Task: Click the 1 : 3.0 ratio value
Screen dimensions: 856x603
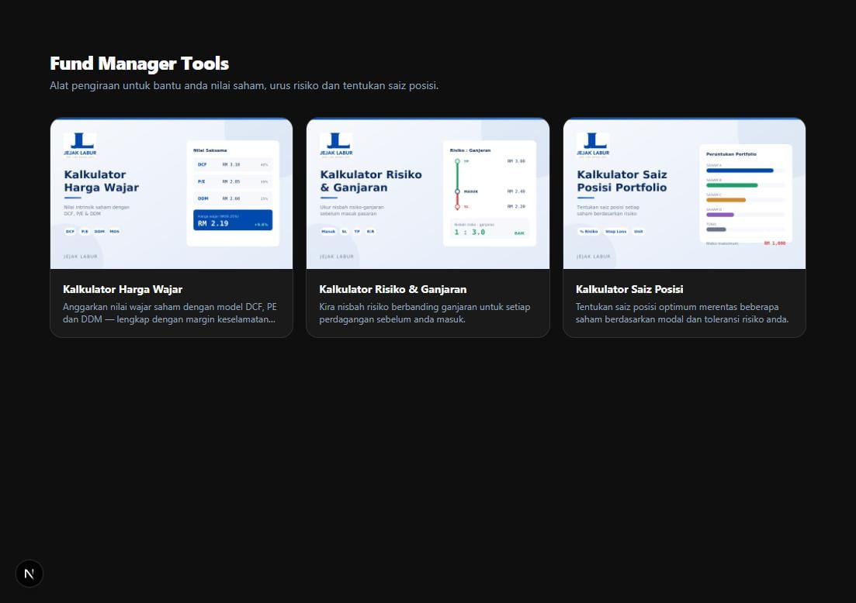Action: tap(470, 233)
